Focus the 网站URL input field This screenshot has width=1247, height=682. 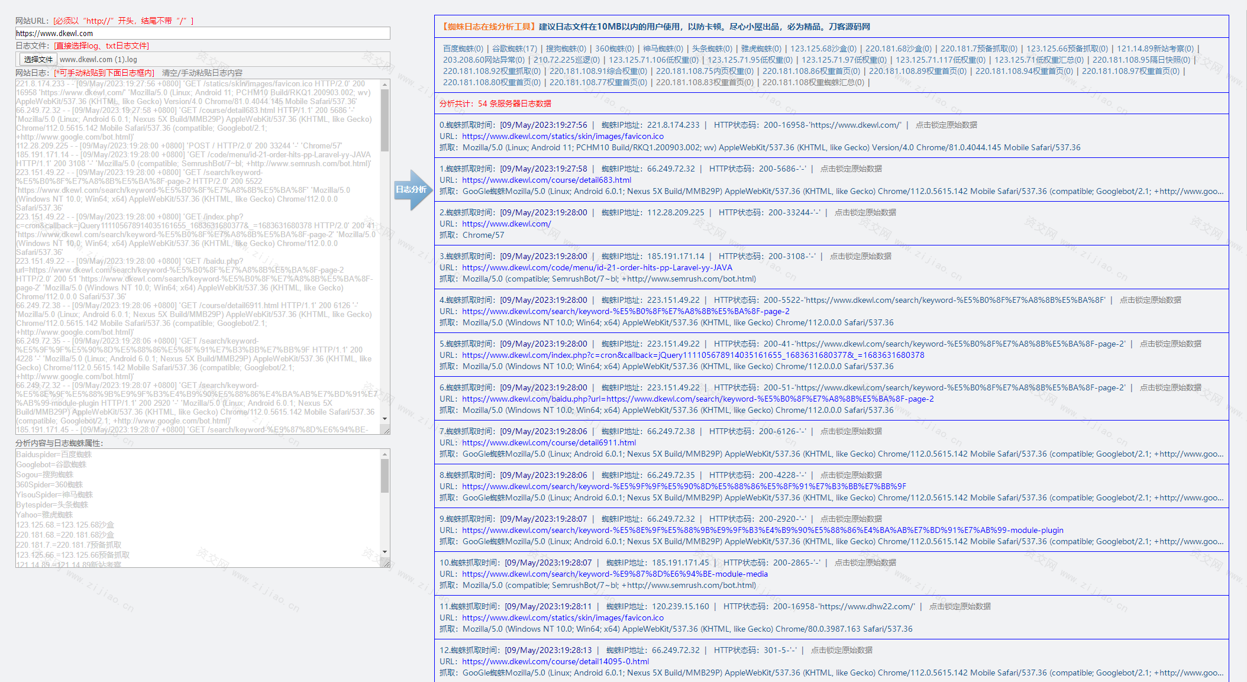pyautogui.click(x=202, y=33)
